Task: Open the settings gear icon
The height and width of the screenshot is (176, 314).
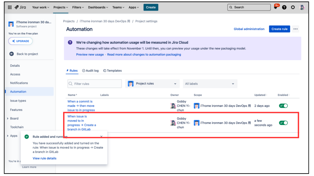Action: coord(293,7)
